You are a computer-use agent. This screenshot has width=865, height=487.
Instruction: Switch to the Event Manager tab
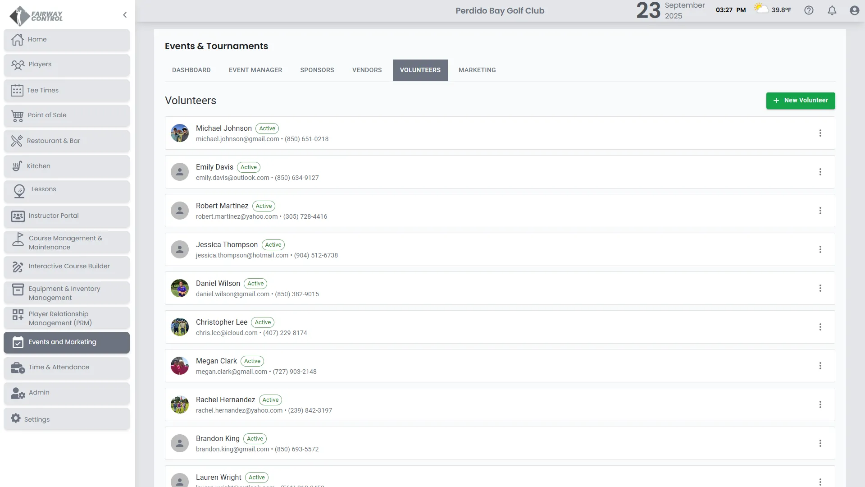(x=255, y=70)
